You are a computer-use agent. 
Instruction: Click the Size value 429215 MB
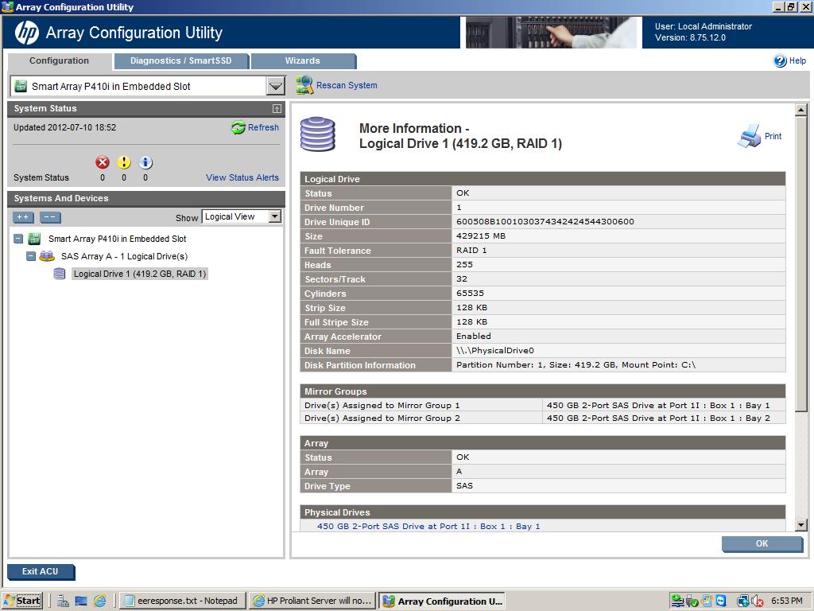coord(481,235)
